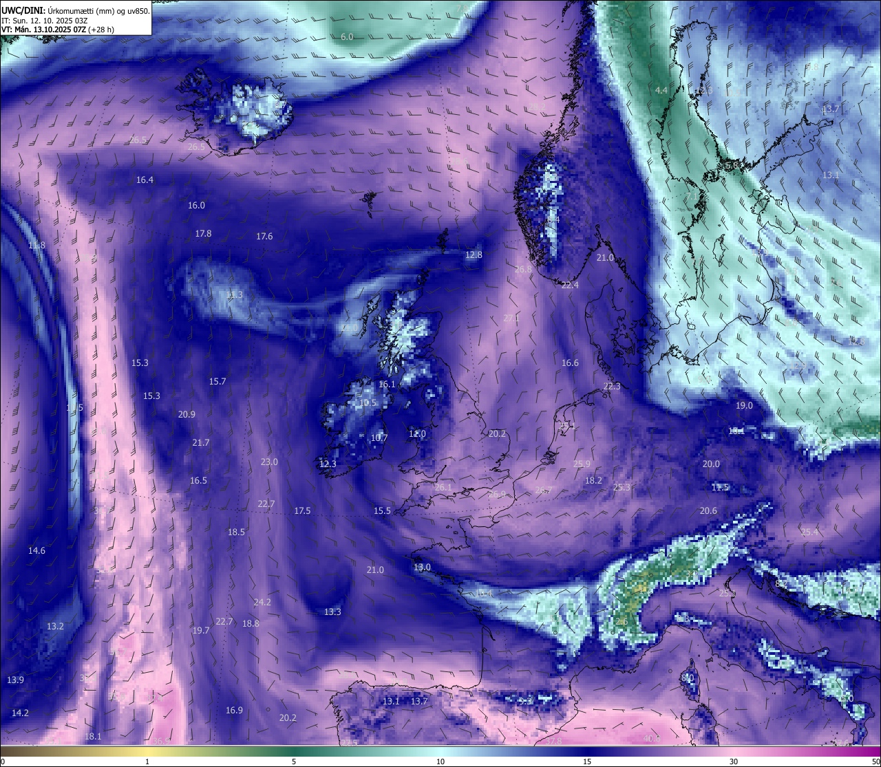Click the 10.7 value over Ireland
The image size is (881, 767).
click(379, 437)
